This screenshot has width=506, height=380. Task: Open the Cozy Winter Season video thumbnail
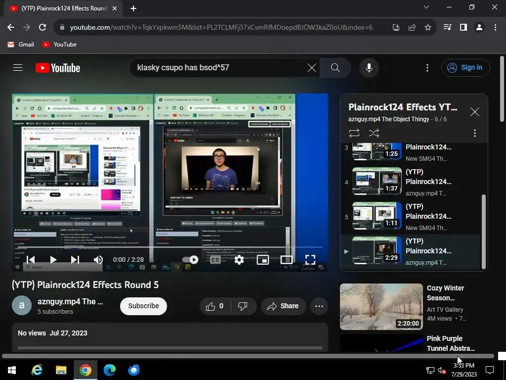(x=381, y=307)
